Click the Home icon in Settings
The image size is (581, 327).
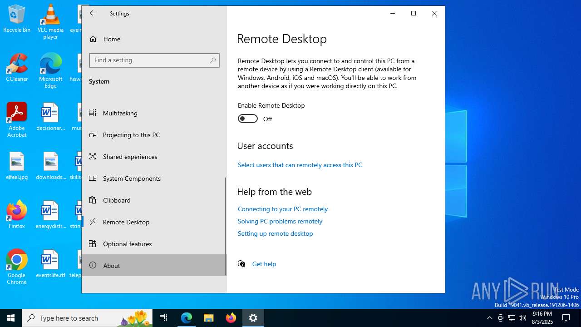(x=93, y=39)
